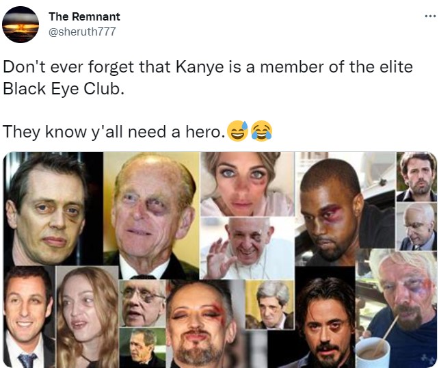Open photo of smiling man in blue striped tie
The width and height of the screenshot is (439, 368).
[x=29, y=317]
